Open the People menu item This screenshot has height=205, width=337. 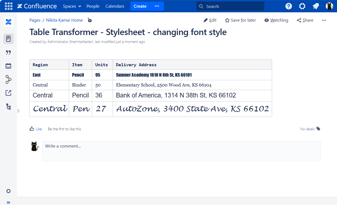point(93,6)
